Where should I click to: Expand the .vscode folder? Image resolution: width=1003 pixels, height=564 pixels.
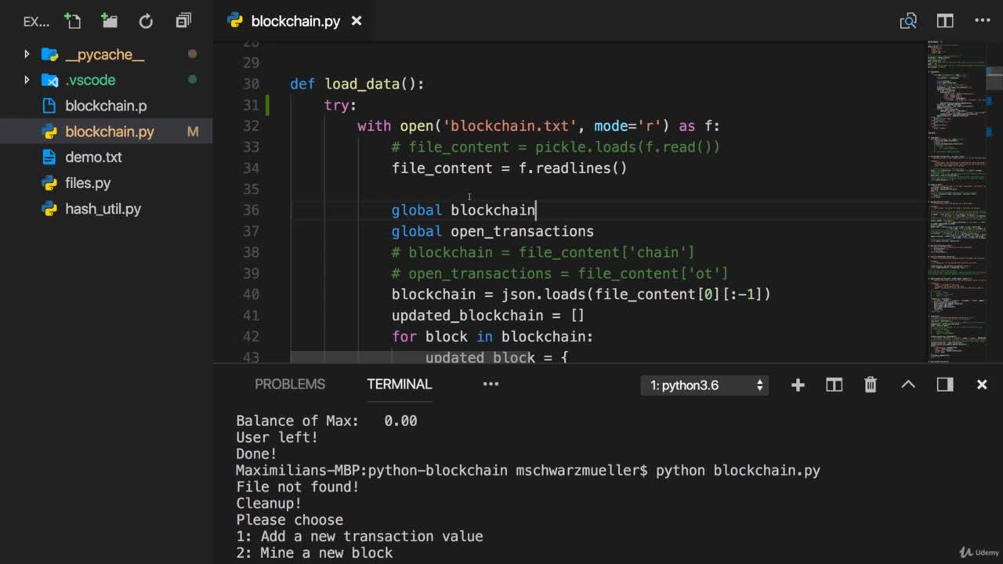(x=27, y=80)
